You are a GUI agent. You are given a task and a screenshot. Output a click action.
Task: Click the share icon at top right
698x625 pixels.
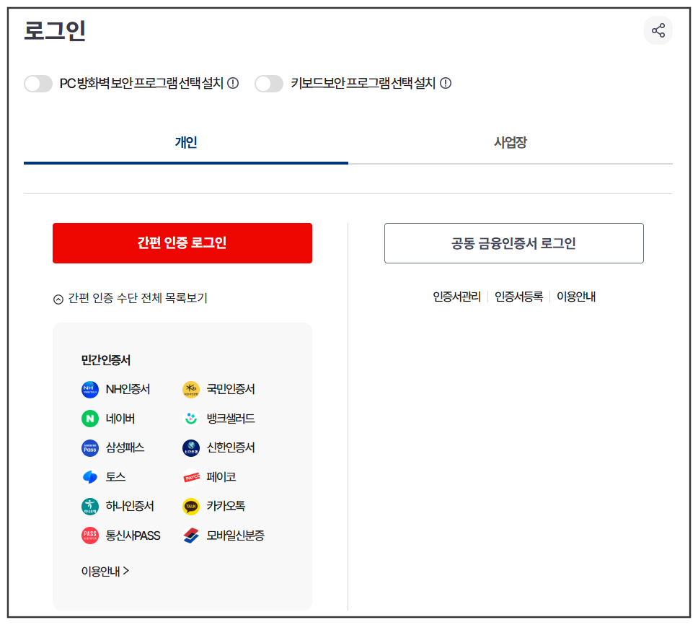tap(658, 30)
